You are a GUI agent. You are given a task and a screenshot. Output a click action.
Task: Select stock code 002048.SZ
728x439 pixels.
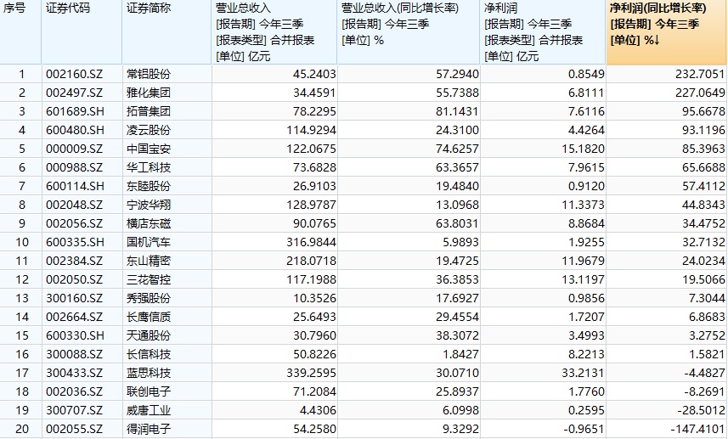74,205
